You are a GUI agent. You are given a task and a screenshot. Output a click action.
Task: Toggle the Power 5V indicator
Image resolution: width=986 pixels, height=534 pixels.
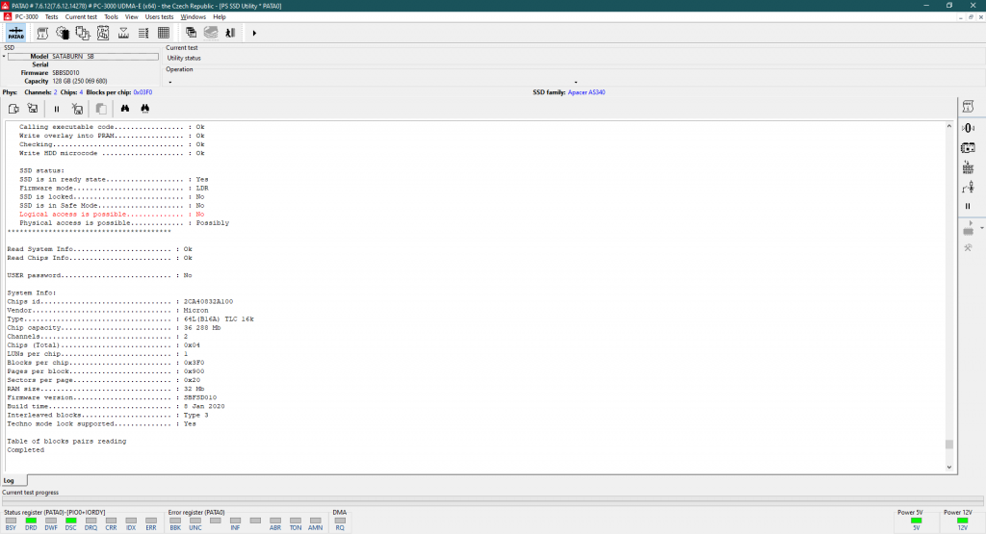[916, 521]
